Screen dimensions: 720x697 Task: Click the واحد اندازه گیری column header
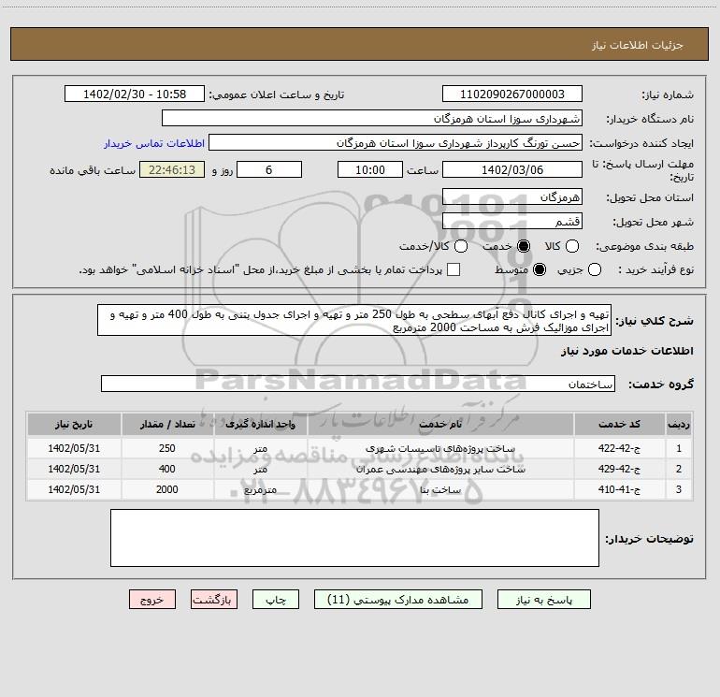(x=260, y=424)
